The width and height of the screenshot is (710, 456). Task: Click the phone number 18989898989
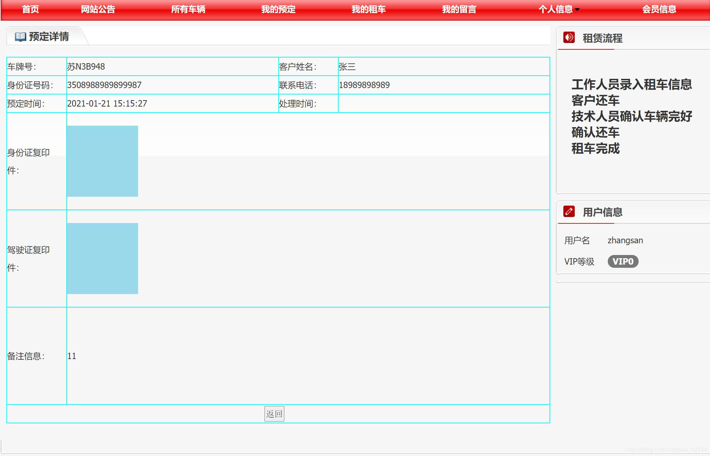(364, 85)
